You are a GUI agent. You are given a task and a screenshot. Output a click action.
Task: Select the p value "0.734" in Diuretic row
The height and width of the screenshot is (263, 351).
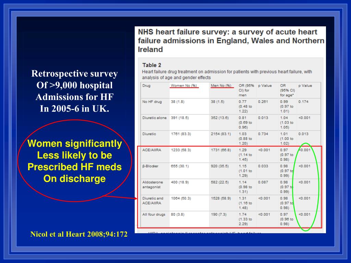(263, 134)
